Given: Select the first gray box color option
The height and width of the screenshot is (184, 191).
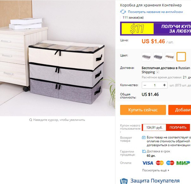Looking at the screenshot, I should [x=146, y=57].
